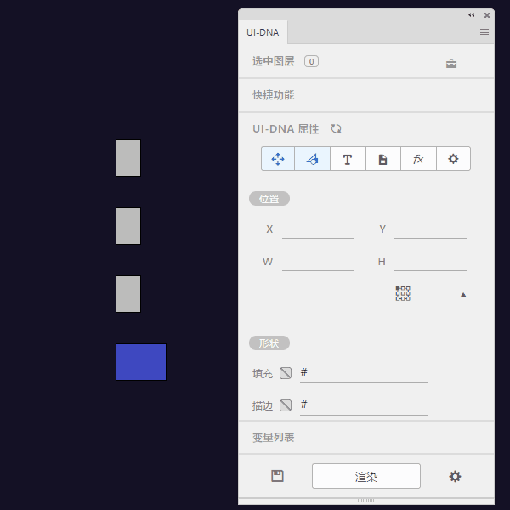
Task: Switch to the UI-DNA tab
Action: pos(263,32)
